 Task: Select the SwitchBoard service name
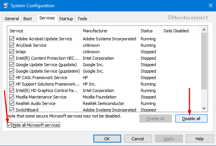(x=27, y=110)
